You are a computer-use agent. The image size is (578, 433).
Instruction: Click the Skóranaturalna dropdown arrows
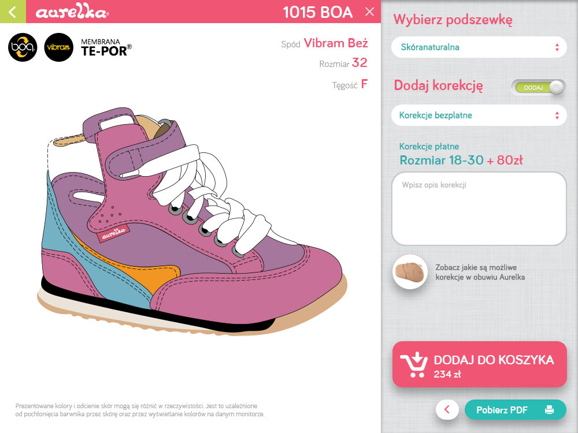[x=557, y=47]
